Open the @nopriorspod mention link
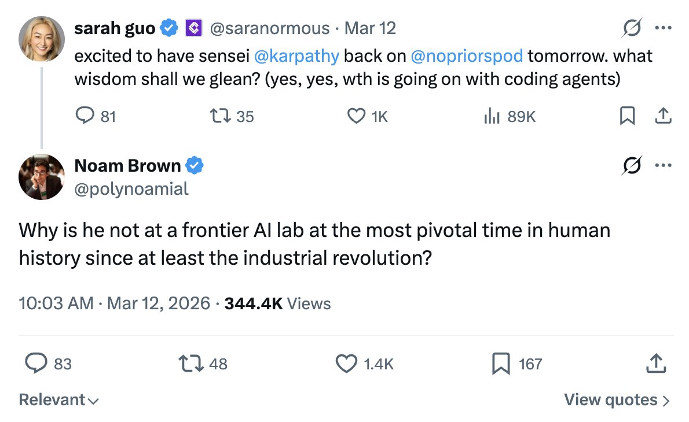689x422 pixels. tap(466, 56)
